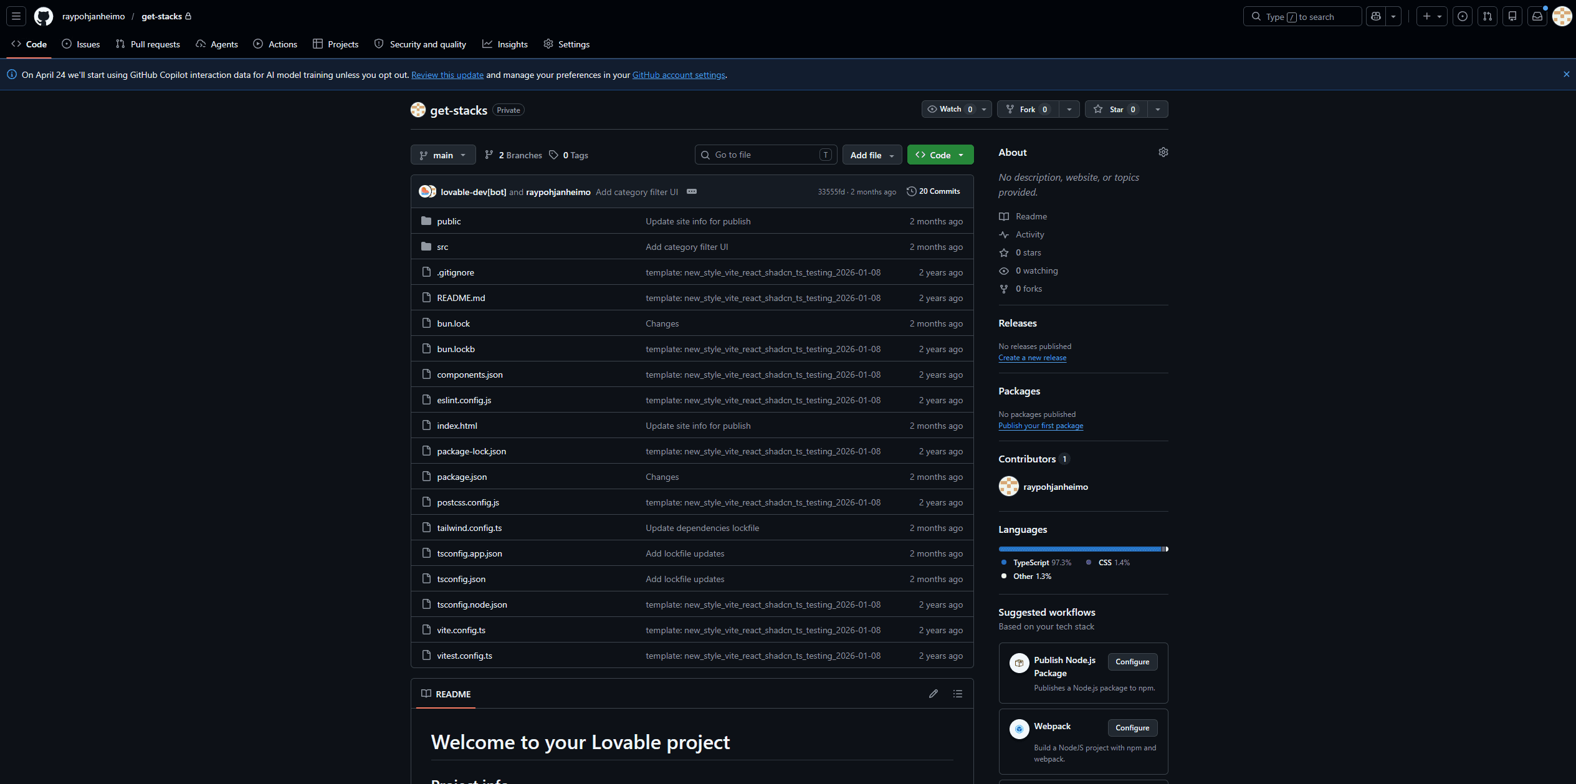Configure the Webpack workflow
This screenshot has width=1576, height=784.
pyautogui.click(x=1132, y=728)
